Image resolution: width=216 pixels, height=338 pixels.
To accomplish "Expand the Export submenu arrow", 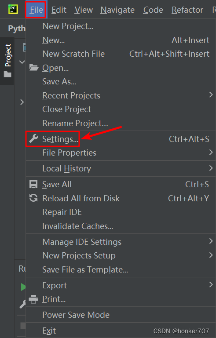I will [211, 284].
